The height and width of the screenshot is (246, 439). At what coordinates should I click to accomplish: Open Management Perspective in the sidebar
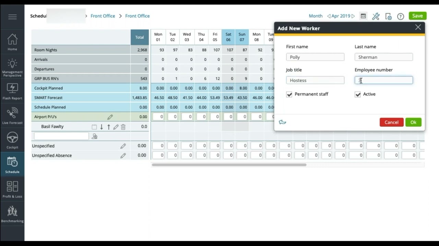12,67
